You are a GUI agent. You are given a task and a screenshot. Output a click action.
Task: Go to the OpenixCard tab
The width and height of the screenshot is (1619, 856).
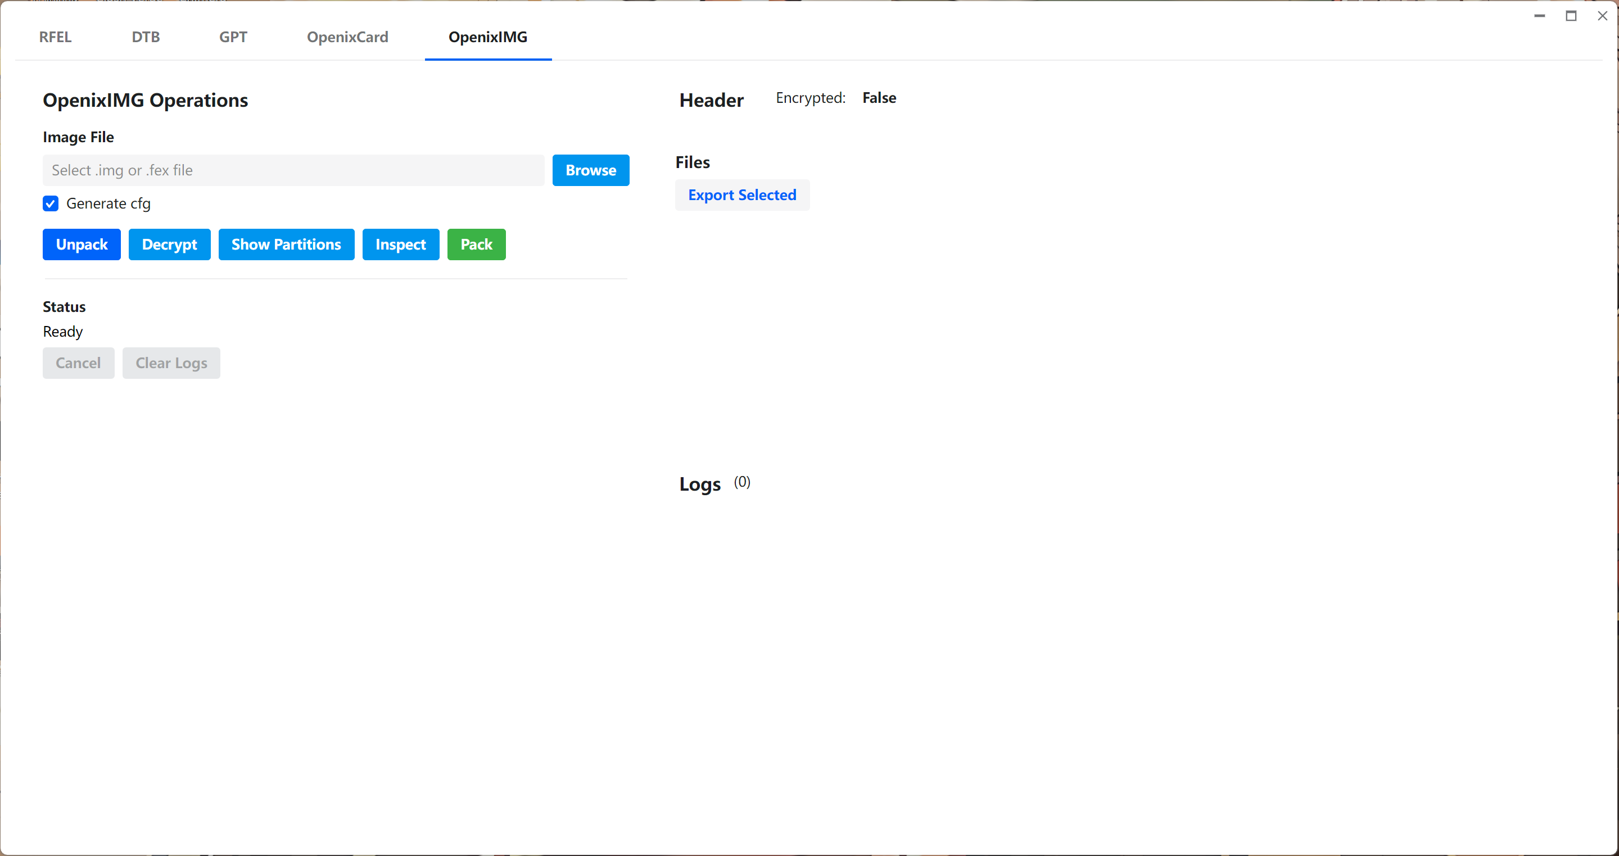[347, 37]
